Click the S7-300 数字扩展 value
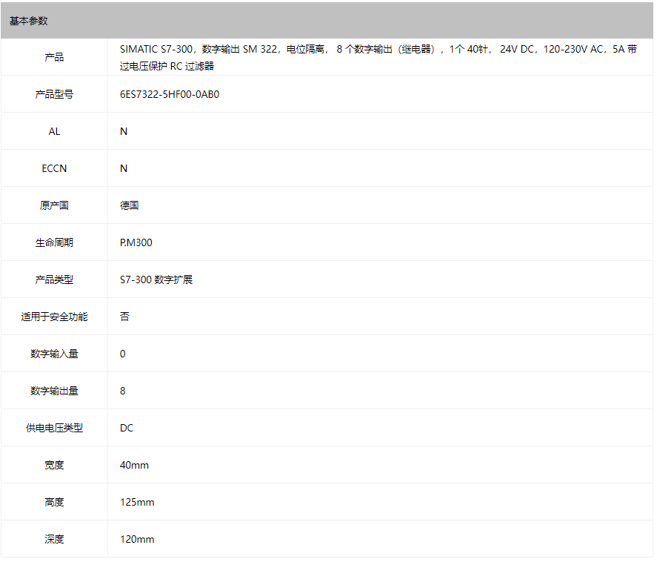 156,280
